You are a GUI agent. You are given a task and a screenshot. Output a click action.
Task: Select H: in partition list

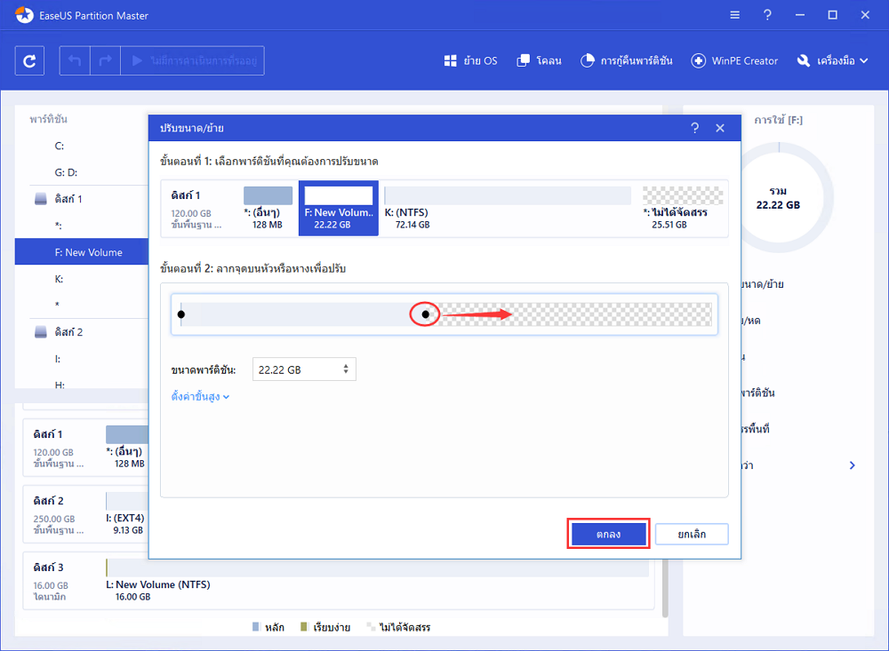(x=60, y=385)
